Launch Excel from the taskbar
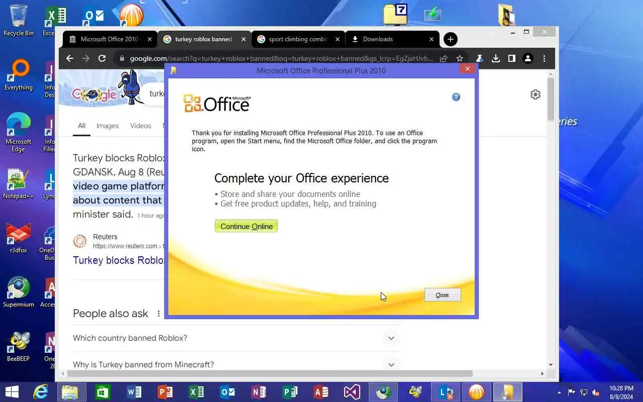The width and height of the screenshot is (643, 402). coord(196,392)
